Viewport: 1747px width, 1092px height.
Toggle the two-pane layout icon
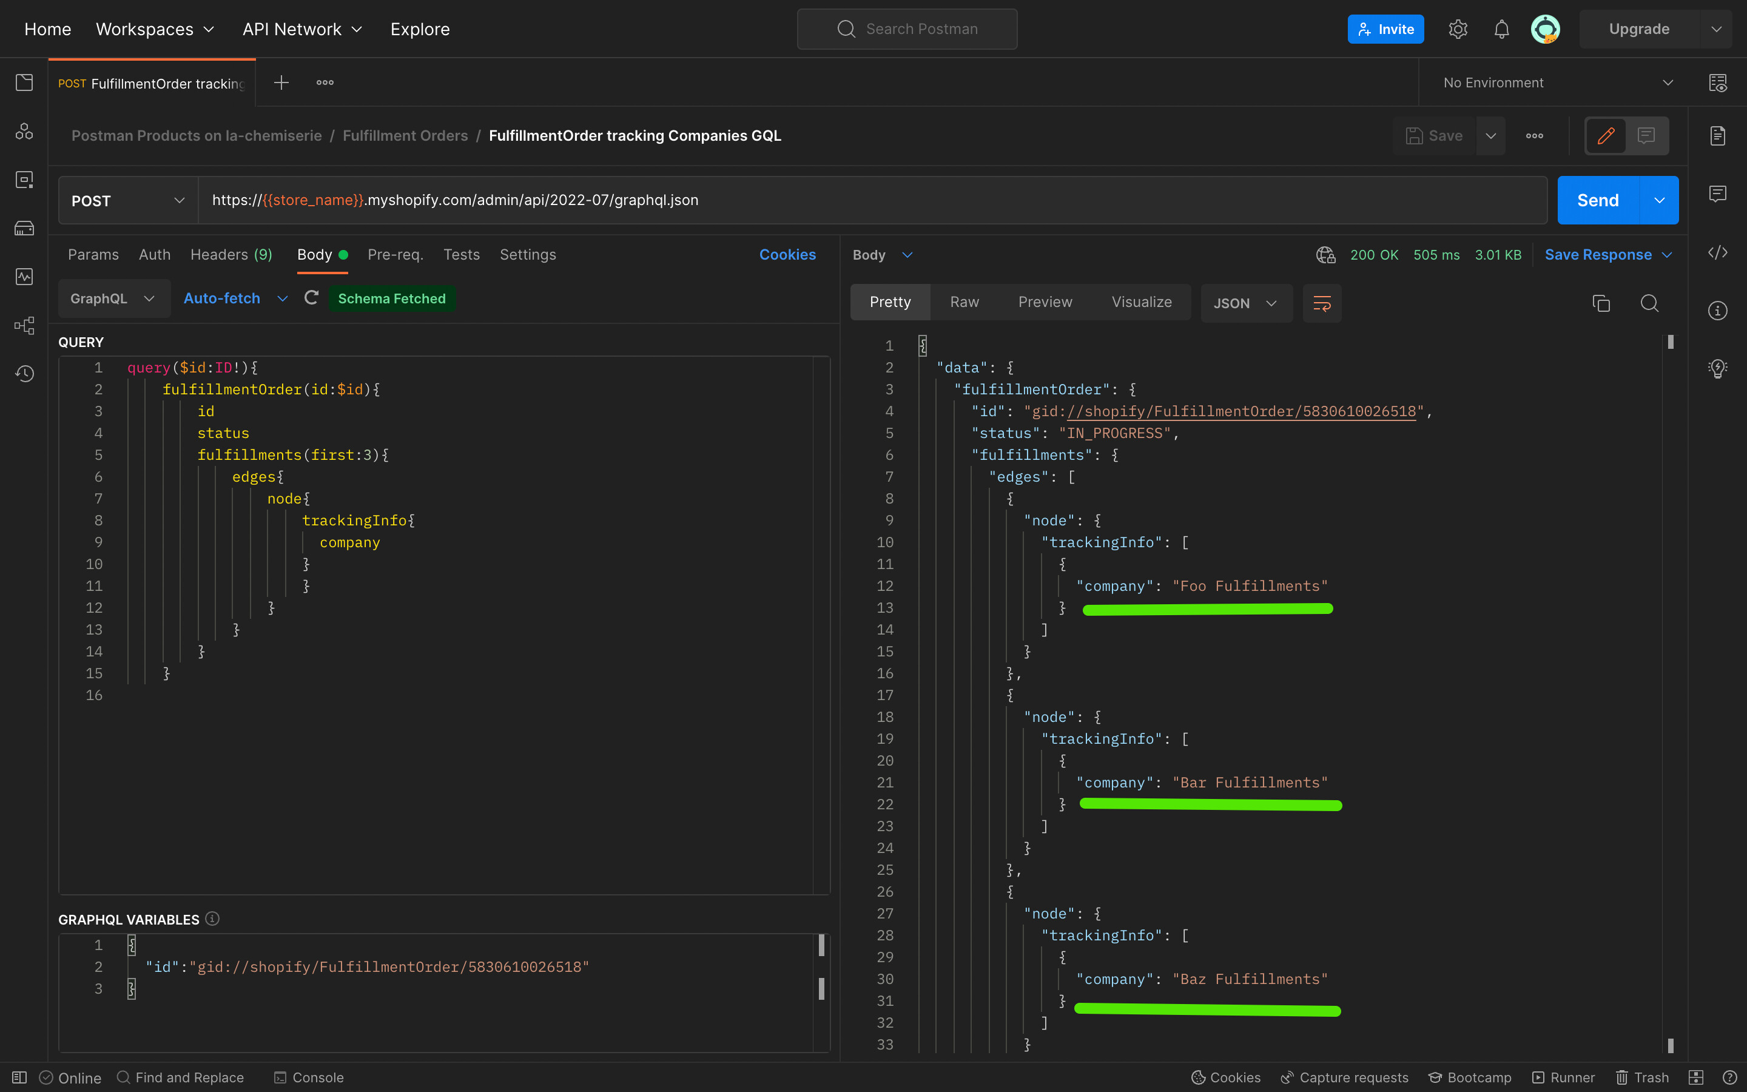pyautogui.click(x=1696, y=1077)
